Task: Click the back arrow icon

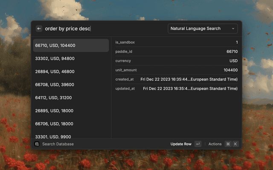Action: point(39,28)
